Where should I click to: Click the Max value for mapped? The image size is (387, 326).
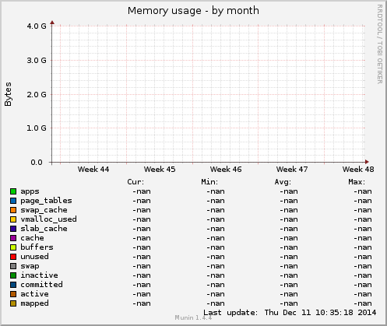(x=363, y=303)
